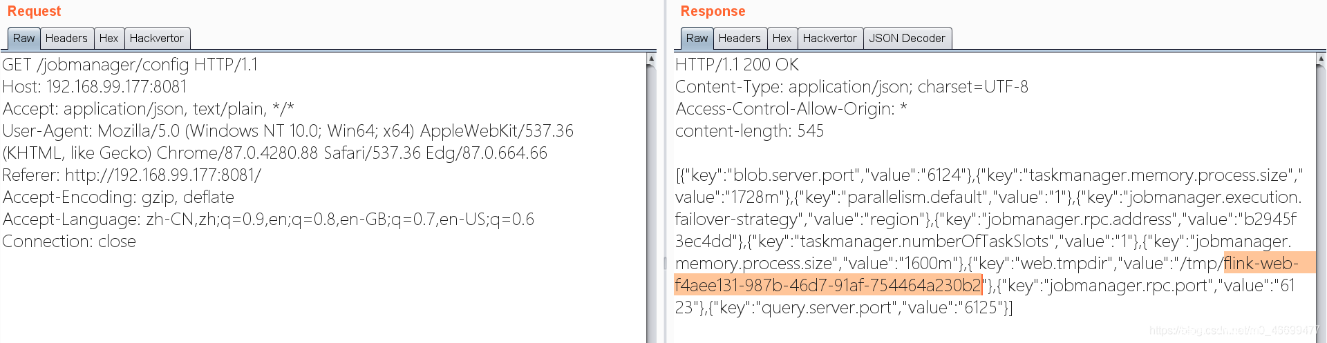Image resolution: width=1327 pixels, height=343 pixels.
Task: Open the response JSON Decoder tab
Action: pos(907,39)
